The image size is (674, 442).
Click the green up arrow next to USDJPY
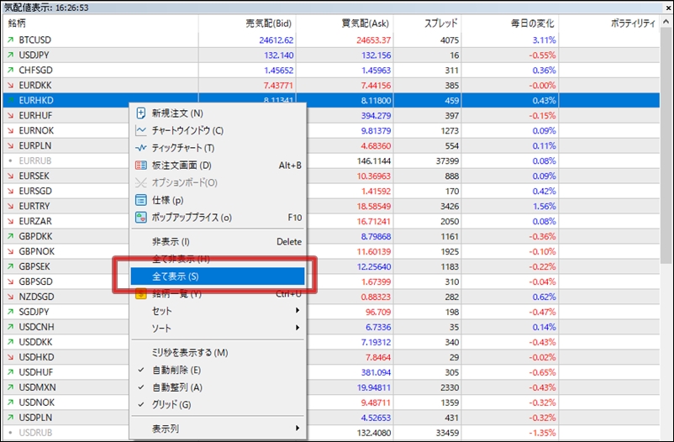point(10,55)
